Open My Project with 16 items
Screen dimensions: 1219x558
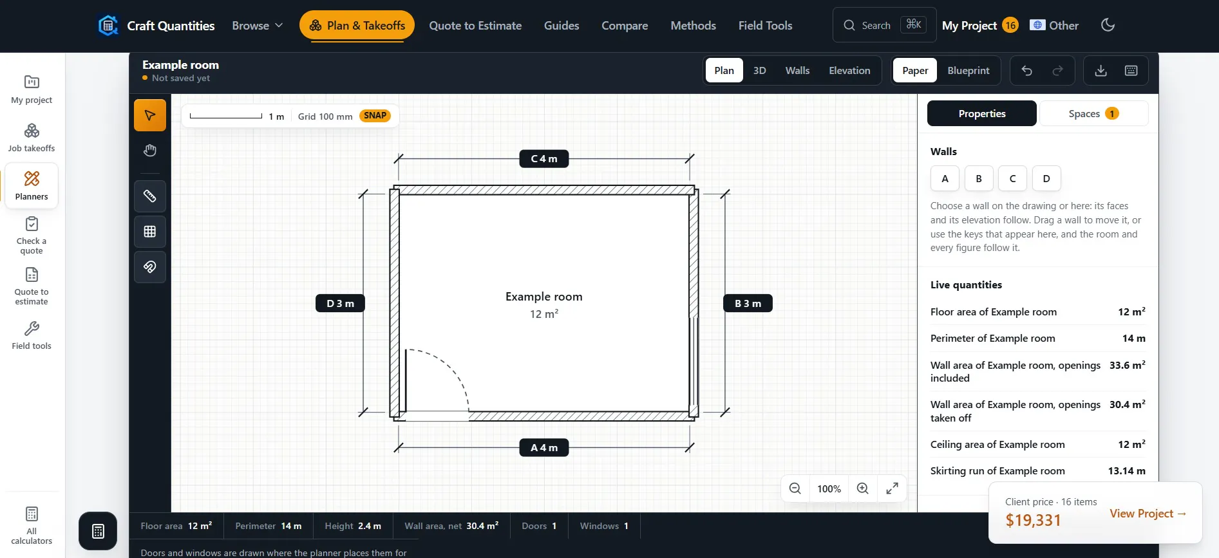[x=980, y=26]
